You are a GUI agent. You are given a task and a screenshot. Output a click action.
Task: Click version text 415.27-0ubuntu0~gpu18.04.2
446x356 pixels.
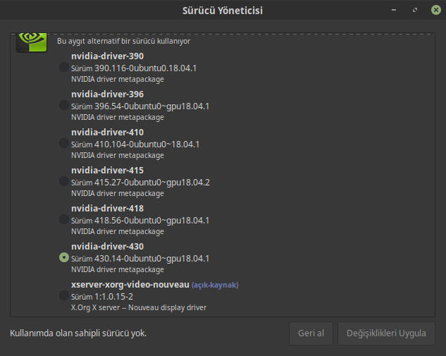tap(152, 183)
